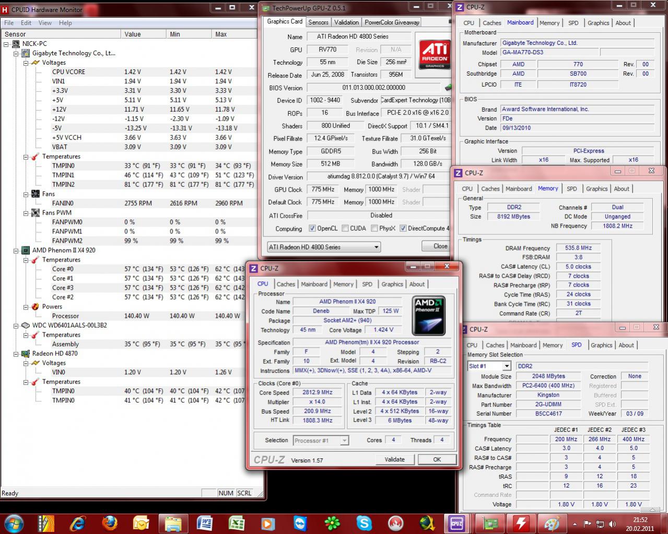Click the Gigabyte motherboard icon in sensor tree
668x534 pixels.
(26, 53)
